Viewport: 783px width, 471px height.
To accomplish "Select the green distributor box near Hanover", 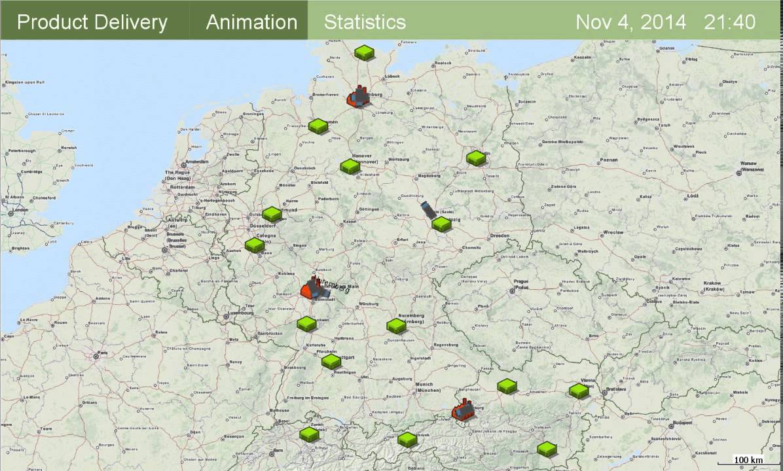I will 350,167.
